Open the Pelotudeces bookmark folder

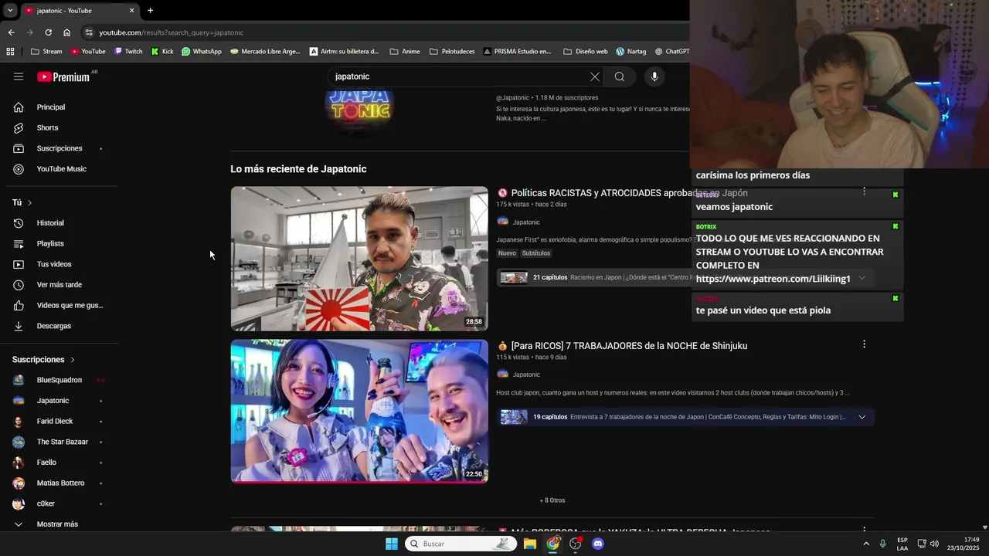click(x=451, y=52)
